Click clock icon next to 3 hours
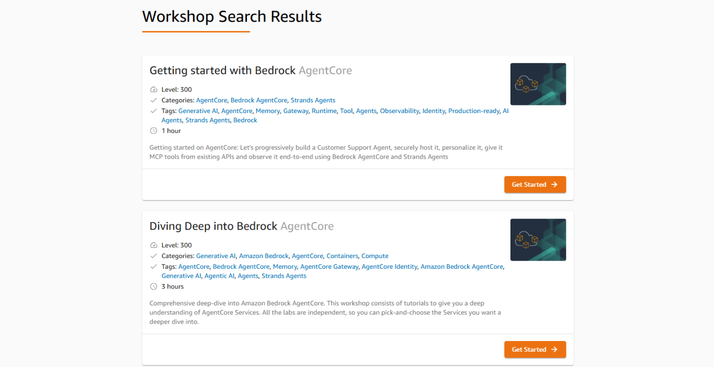 tap(154, 287)
